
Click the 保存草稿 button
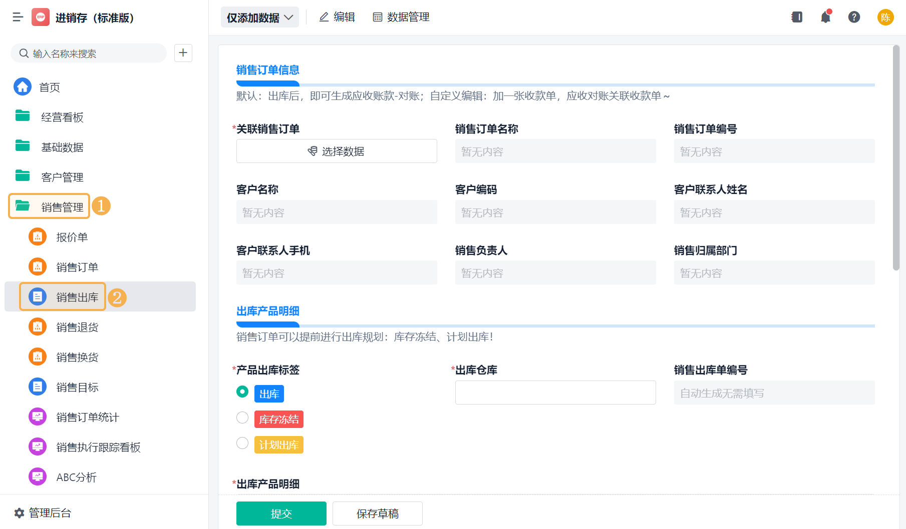point(378,513)
